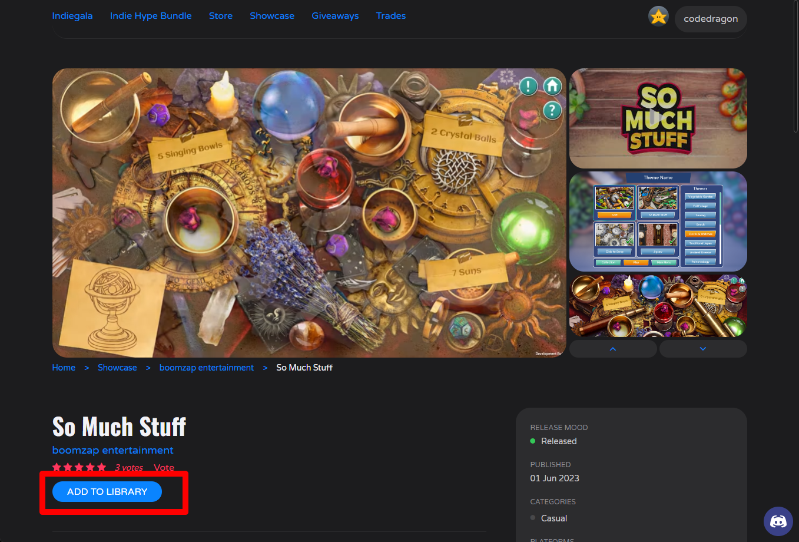799x542 pixels.
Task: Select the So Much Stuff logo thumbnail
Action: click(658, 118)
